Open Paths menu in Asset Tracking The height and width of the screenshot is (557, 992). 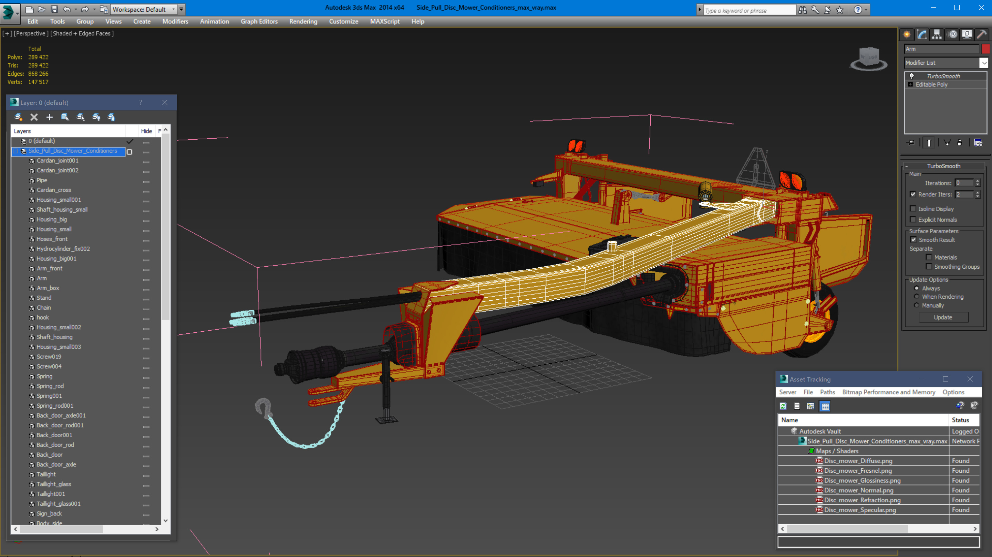827,392
